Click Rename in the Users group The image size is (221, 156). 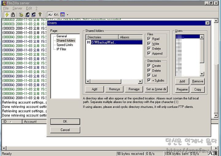[x=182, y=89]
